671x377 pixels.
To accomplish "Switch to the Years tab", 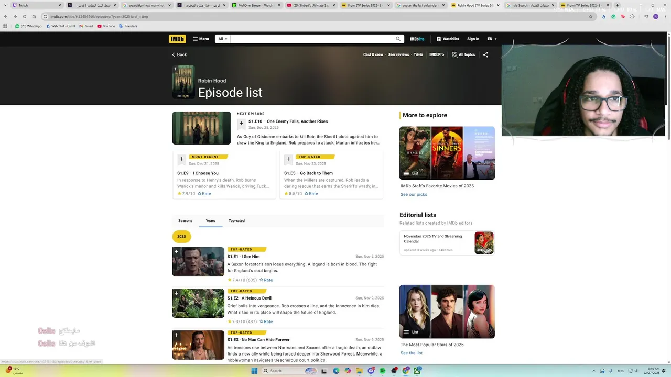I will (x=210, y=221).
